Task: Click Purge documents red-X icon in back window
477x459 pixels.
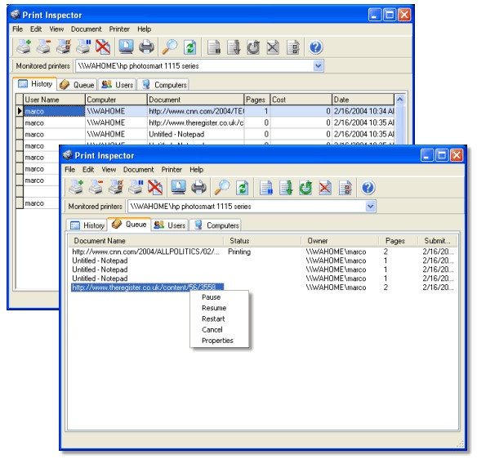Action: tap(103, 47)
